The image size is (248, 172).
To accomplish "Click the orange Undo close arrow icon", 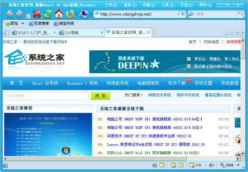I will coord(70,14).
